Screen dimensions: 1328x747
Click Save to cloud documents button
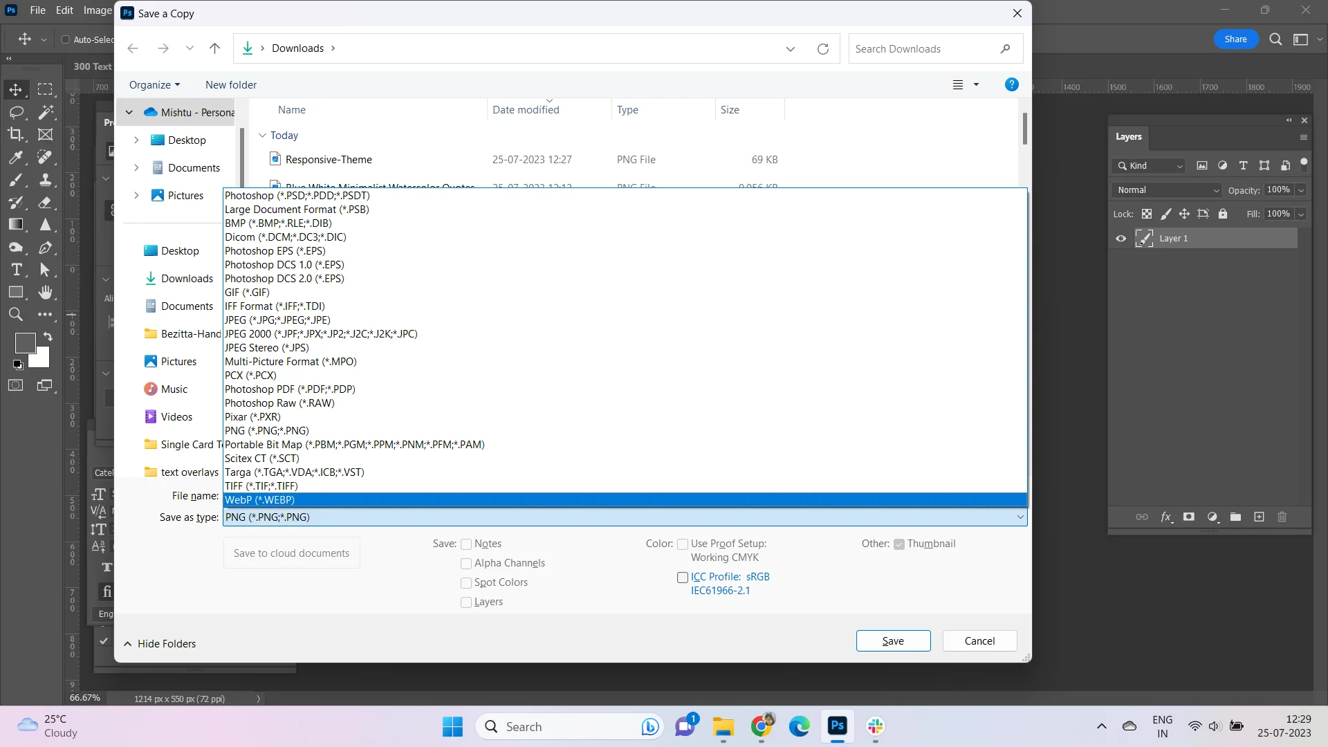coord(291,553)
